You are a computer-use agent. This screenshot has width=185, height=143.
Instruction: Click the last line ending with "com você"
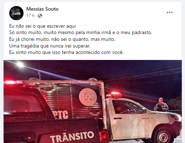[x=66, y=53]
